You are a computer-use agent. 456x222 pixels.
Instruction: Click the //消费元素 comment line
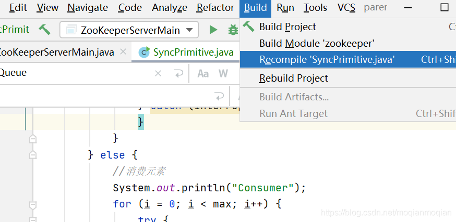(139, 172)
